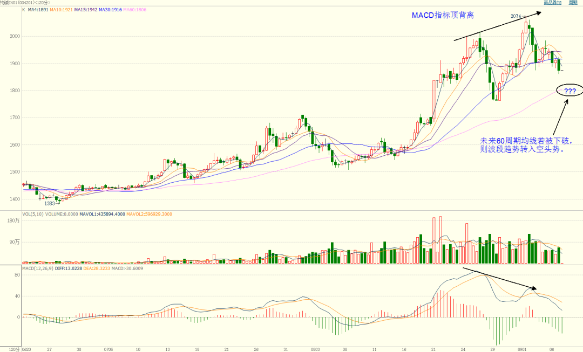Click the 0901 date on the time axis

point(521,349)
